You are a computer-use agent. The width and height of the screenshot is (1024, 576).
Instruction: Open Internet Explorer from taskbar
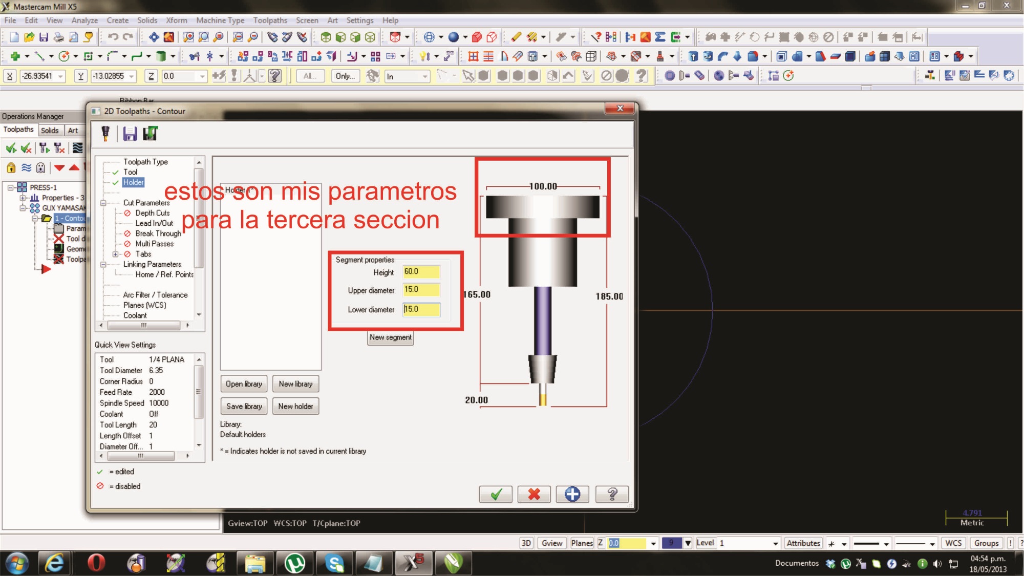55,563
